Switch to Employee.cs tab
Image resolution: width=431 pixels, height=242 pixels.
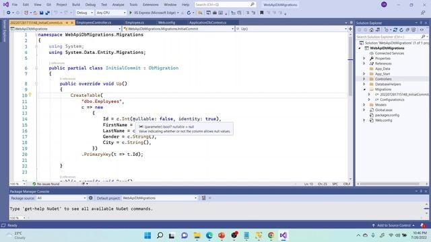(x=135, y=22)
